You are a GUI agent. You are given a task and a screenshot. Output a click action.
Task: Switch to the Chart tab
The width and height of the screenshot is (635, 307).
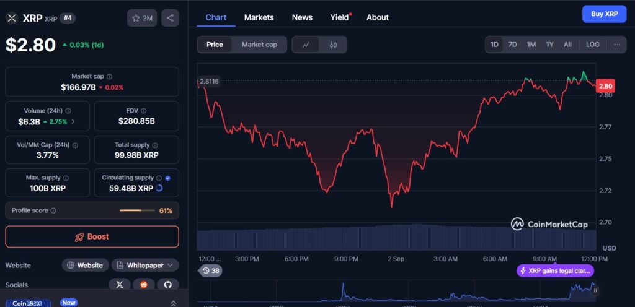[216, 17]
